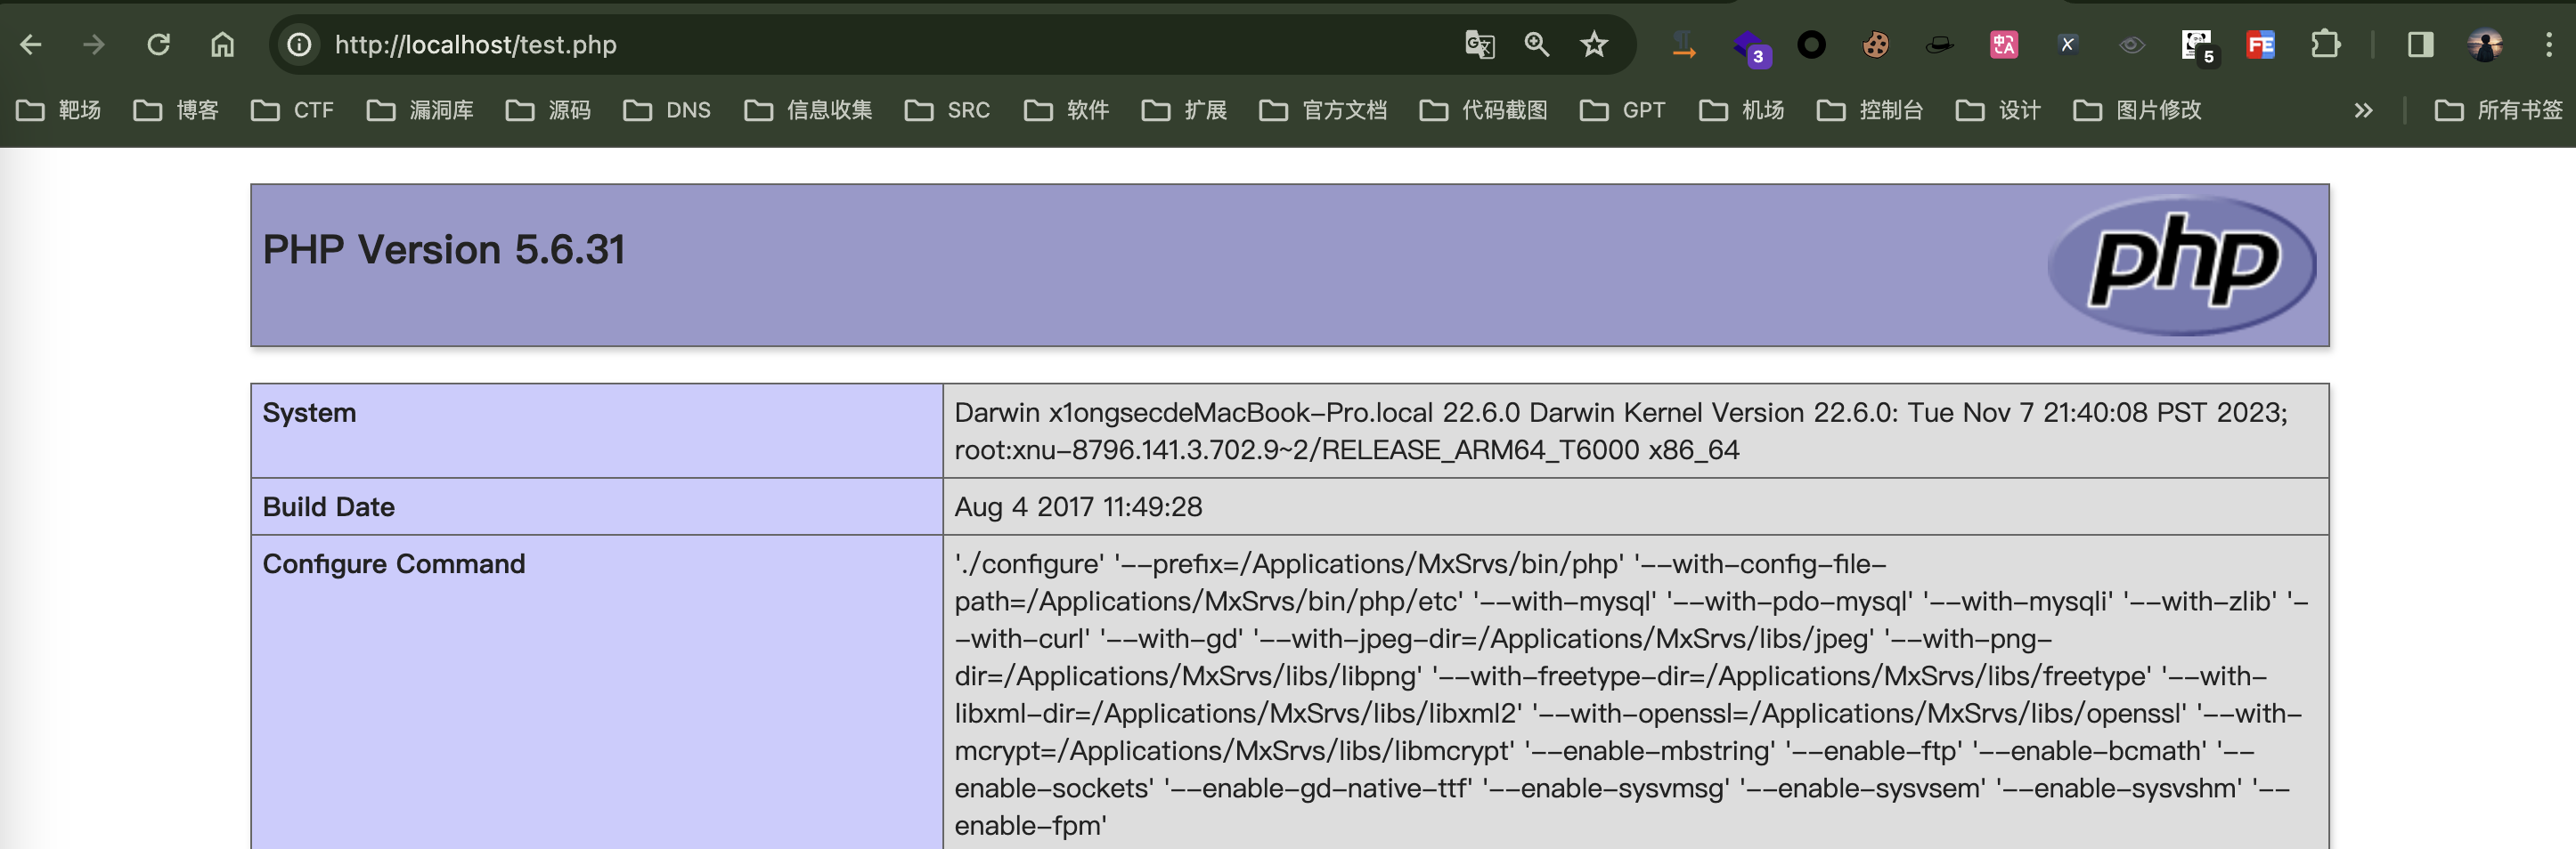Open the black ring extension icon

(x=1811, y=45)
